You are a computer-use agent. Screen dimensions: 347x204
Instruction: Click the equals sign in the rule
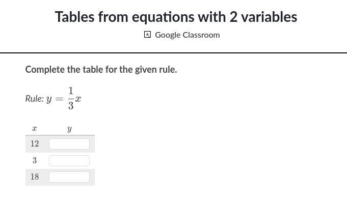tap(59, 99)
